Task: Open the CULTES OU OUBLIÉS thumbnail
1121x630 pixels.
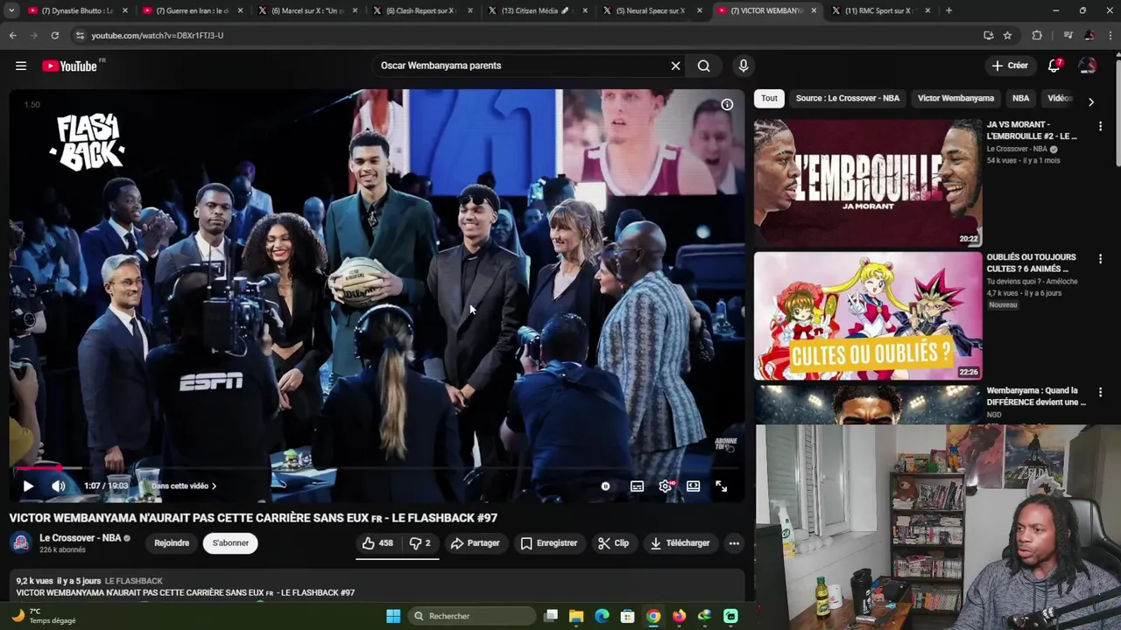Action: tap(868, 316)
